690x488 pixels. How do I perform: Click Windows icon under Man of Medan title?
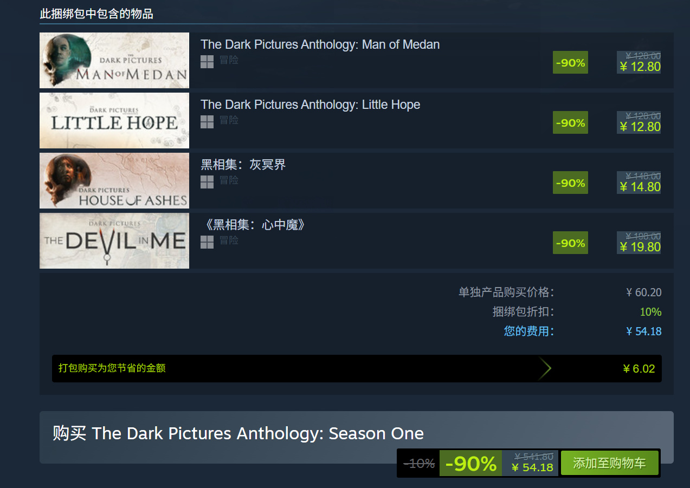(207, 62)
